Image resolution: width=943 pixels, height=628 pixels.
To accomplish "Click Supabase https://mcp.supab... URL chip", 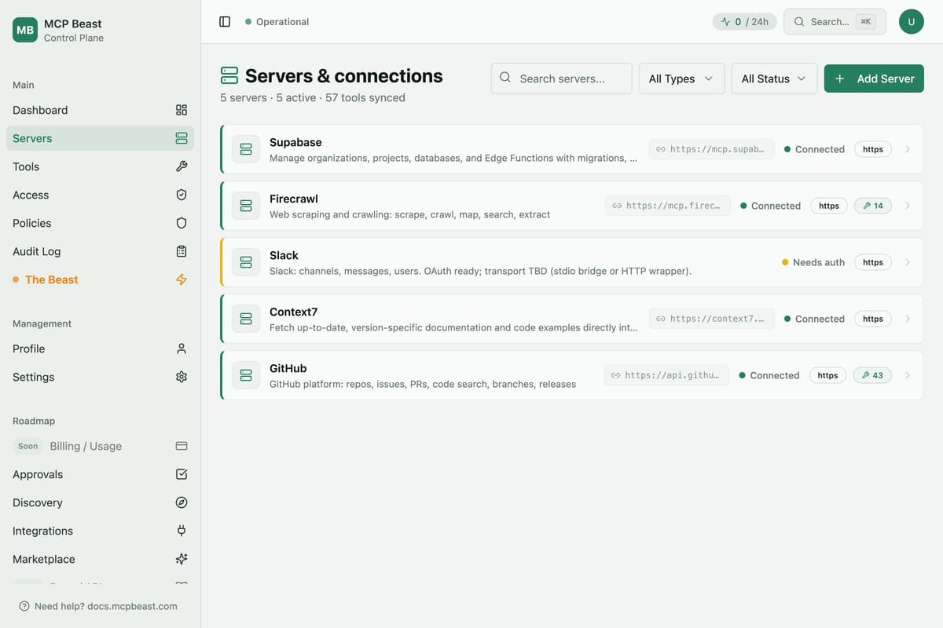I will click(711, 149).
